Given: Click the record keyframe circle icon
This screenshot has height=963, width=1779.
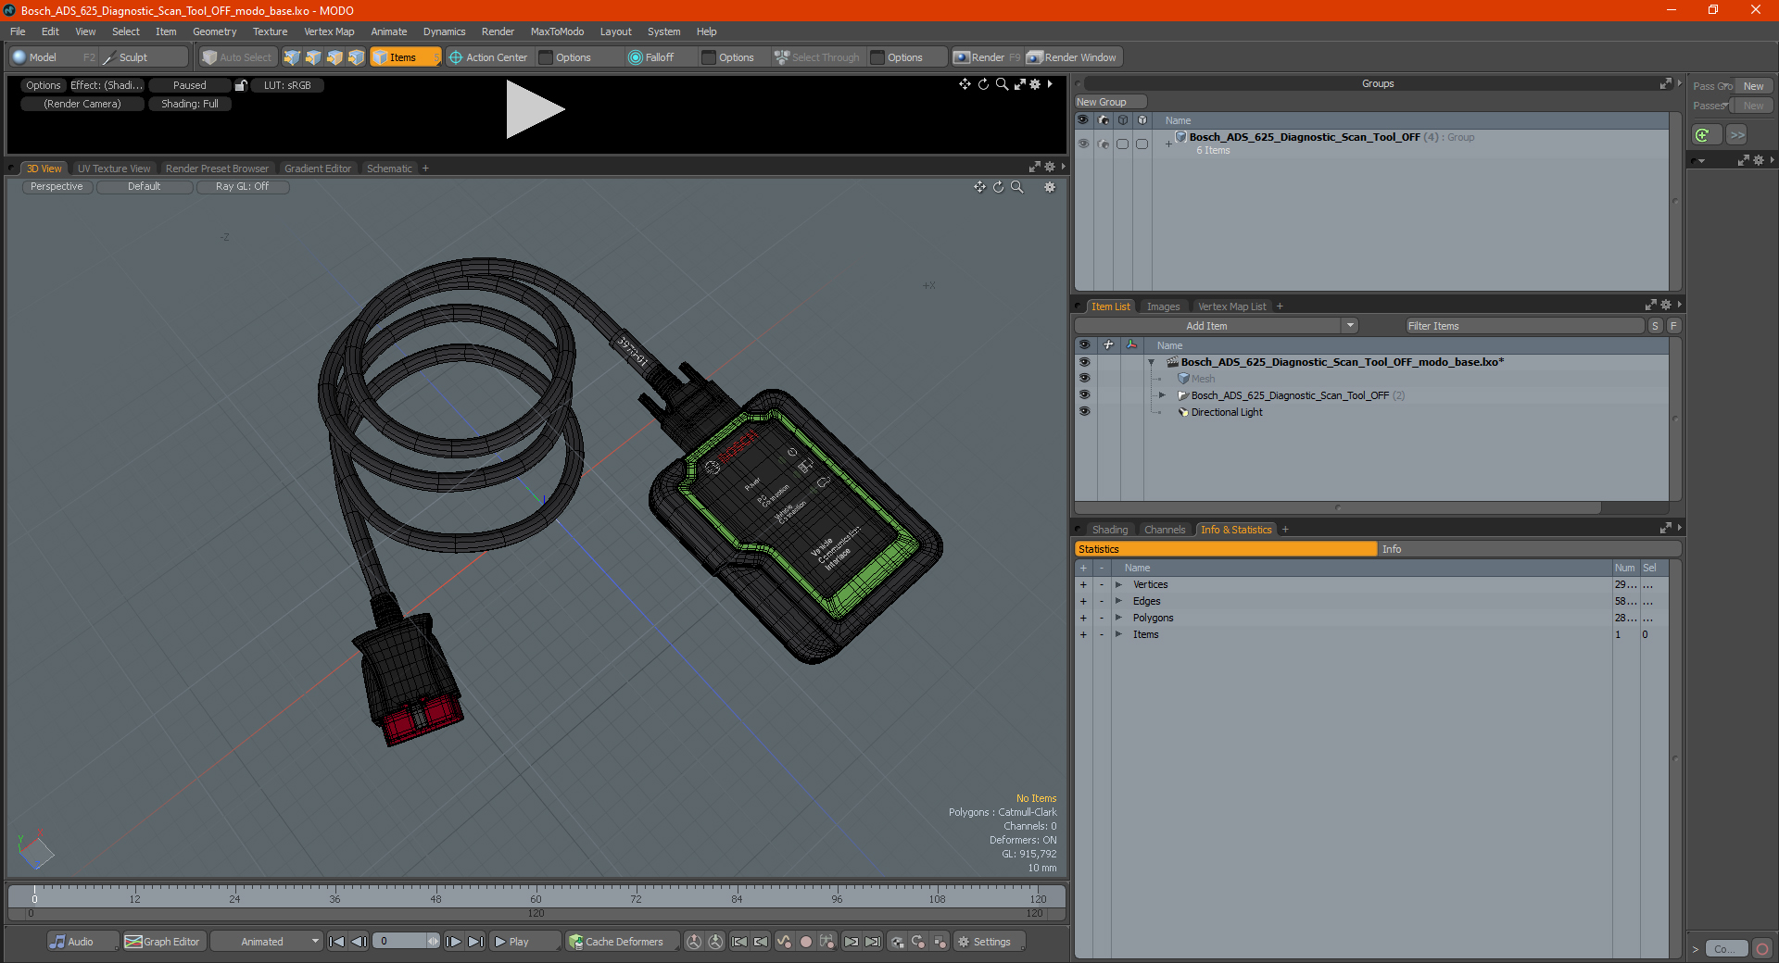Looking at the screenshot, I should tap(806, 942).
